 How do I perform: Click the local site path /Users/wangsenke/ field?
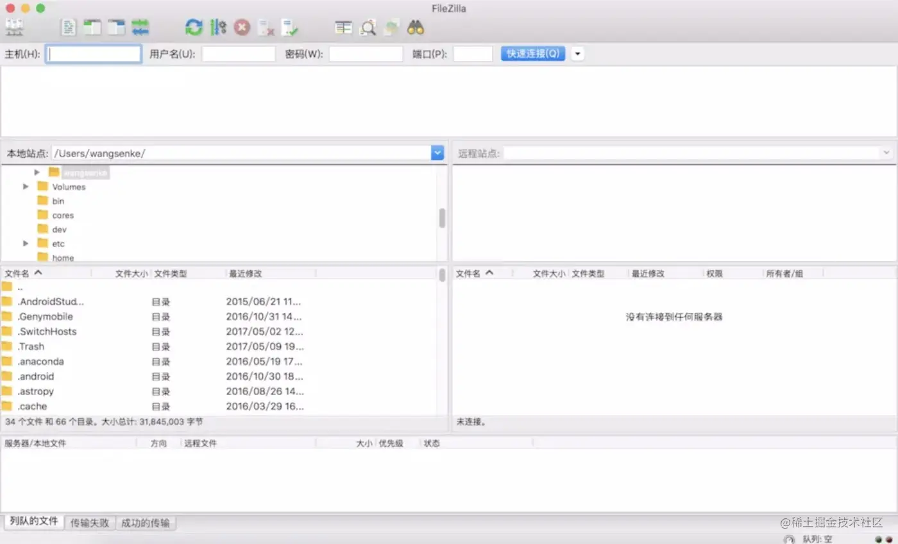(241, 153)
